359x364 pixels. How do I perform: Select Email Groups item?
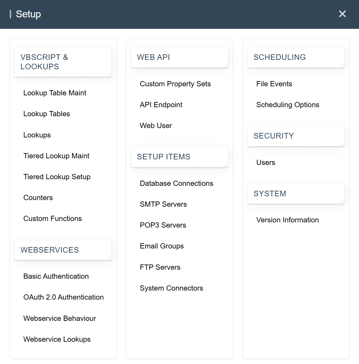(162, 246)
